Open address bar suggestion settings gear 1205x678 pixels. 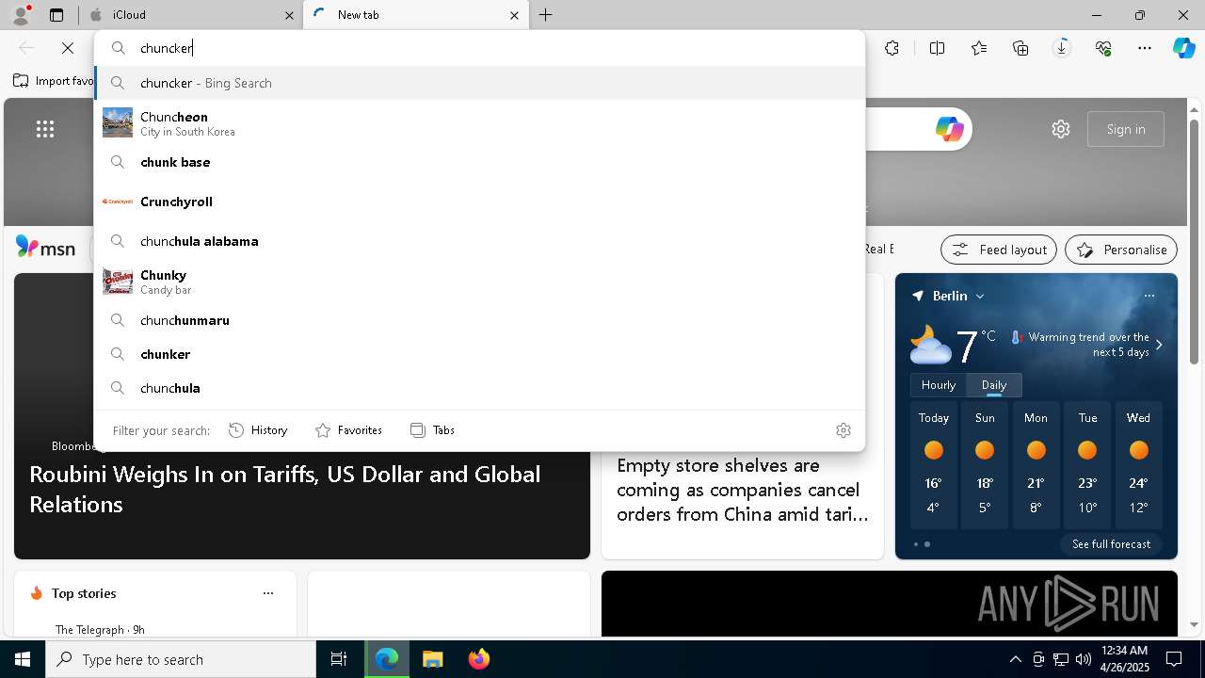pos(843,430)
